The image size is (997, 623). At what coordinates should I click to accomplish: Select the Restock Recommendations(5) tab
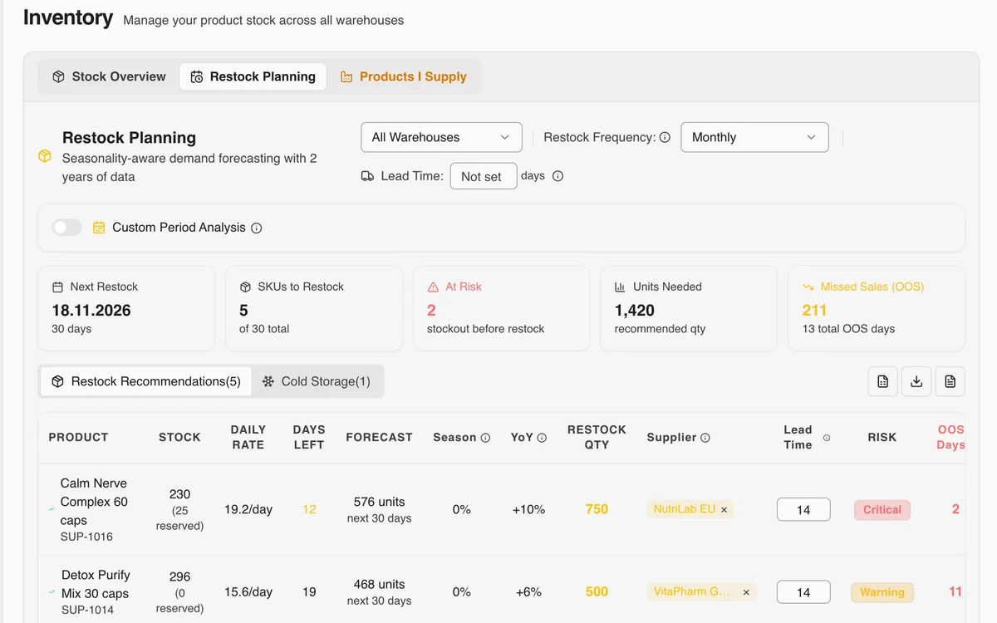[x=145, y=381]
